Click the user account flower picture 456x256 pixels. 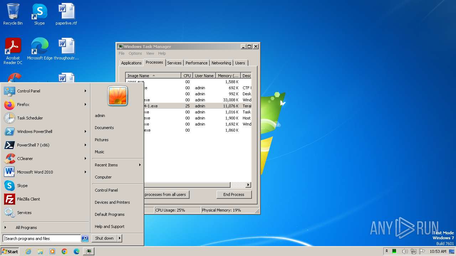(118, 96)
